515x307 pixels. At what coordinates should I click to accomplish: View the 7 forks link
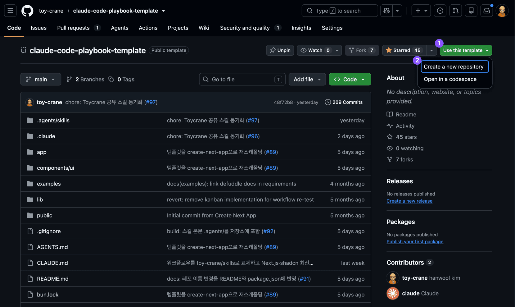coord(400,159)
